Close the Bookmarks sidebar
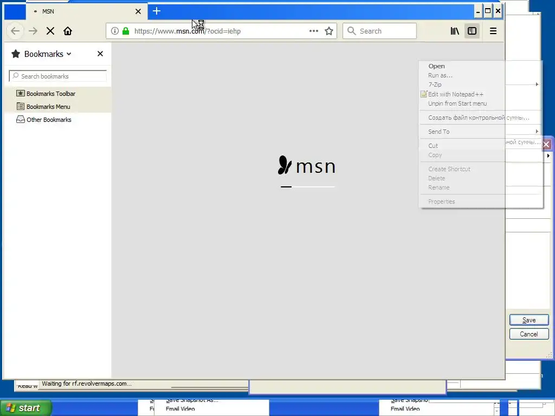555x416 pixels. pos(100,54)
